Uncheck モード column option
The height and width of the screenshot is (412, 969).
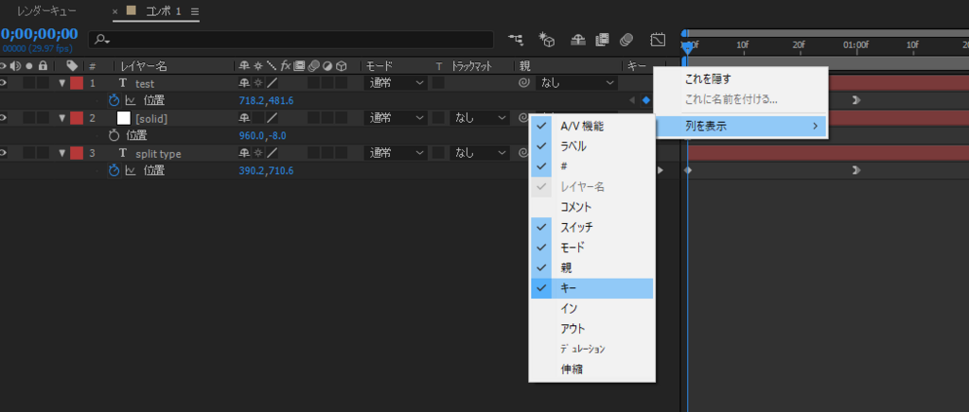pyautogui.click(x=591, y=248)
